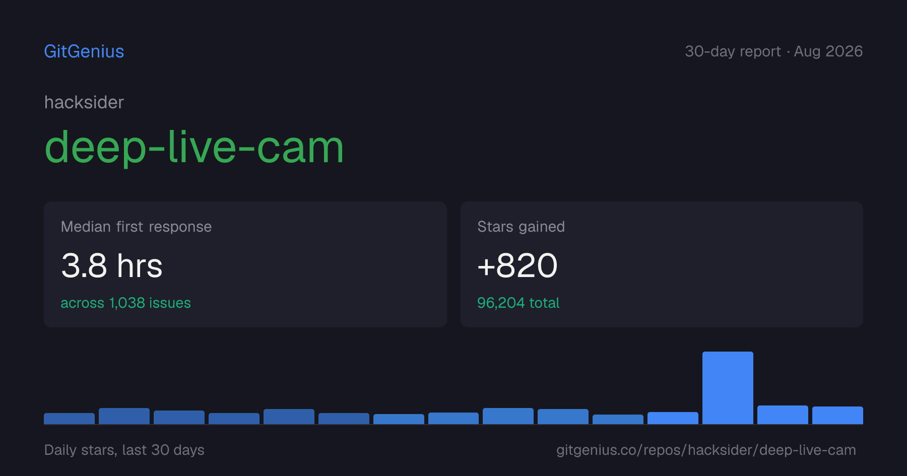Viewport: 907px width, 476px height.
Task: Select the fifth bar in the stars chart
Action: [289, 417]
